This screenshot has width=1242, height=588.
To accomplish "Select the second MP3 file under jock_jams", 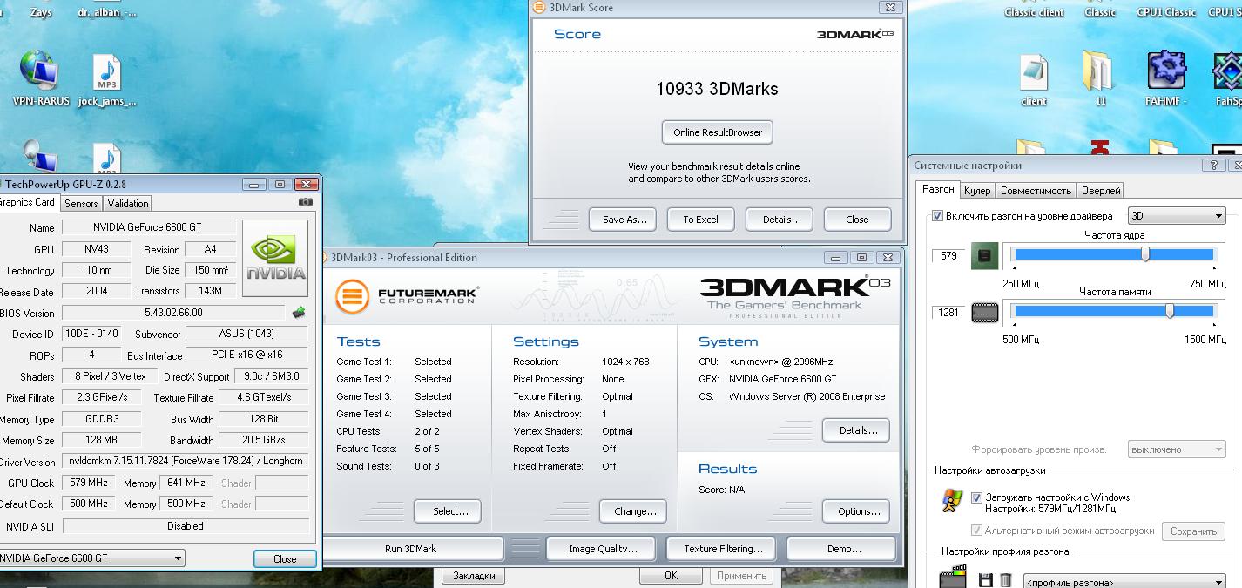I will pyautogui.click(x=106, y=157).
